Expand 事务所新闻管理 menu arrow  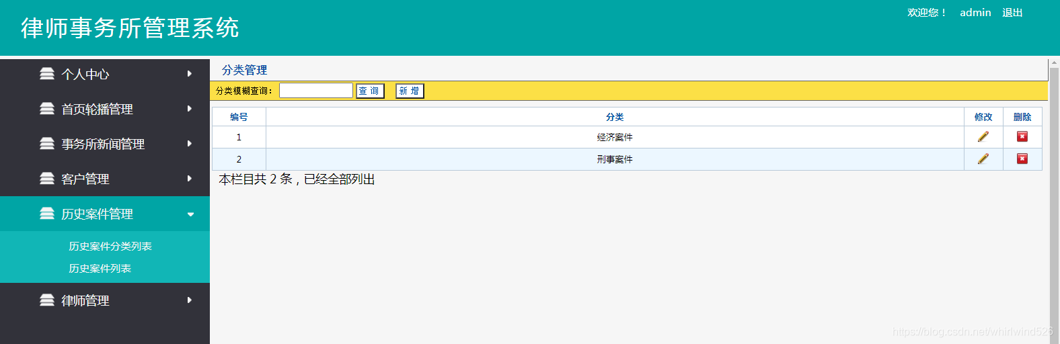point(190,144)
